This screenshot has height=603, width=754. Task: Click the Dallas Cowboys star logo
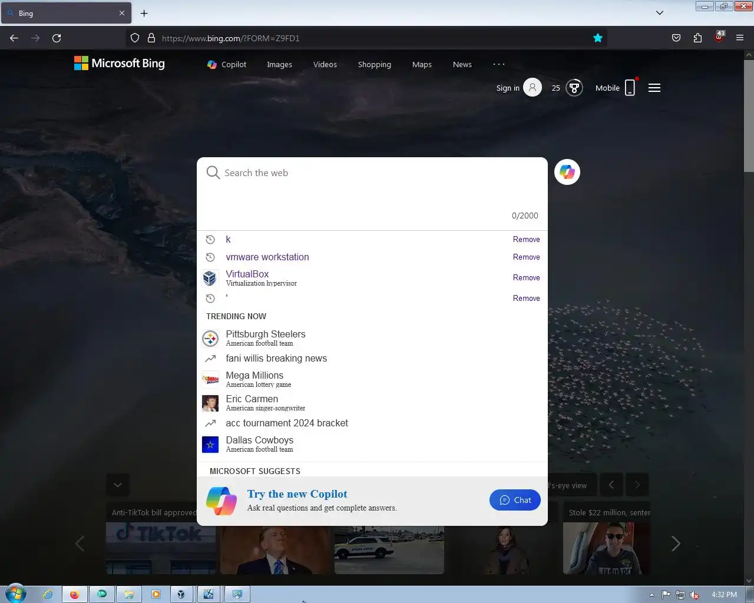(210, 445)
